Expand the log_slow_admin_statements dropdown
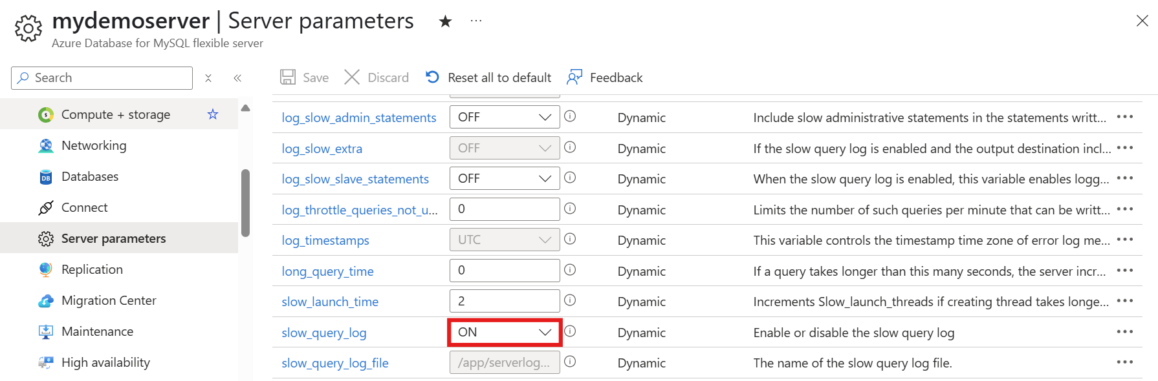Viewport: 1158px width, 381px height. tap(505, 117)
